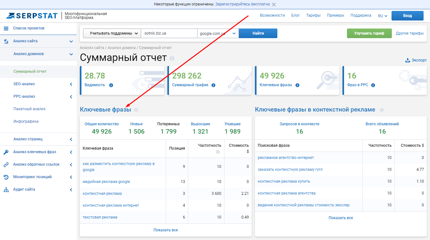The image size is (430, 240).
Task: Click the info icon next to Видимость
Action: [111, 85]
